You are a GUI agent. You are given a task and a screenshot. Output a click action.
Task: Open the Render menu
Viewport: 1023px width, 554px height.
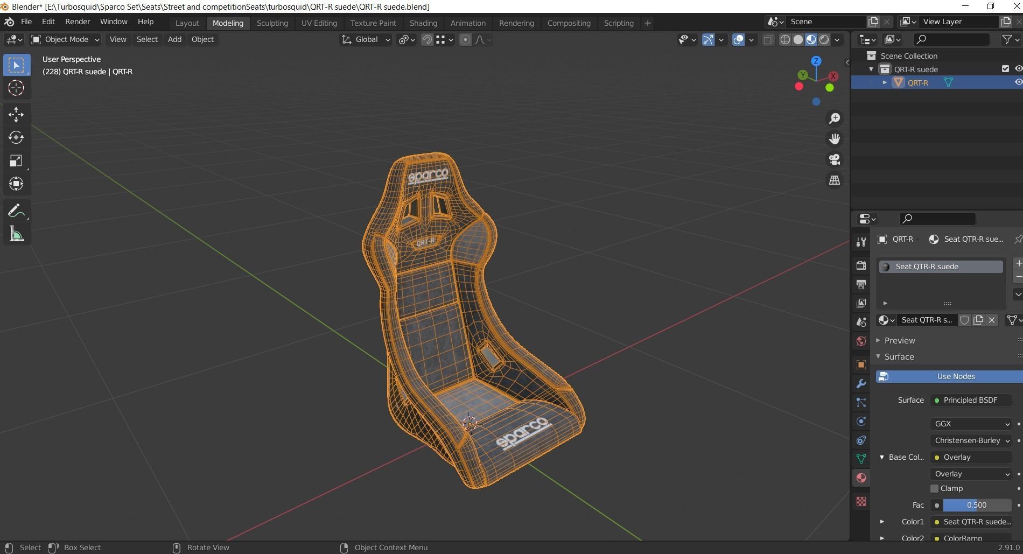pos(78,22)
